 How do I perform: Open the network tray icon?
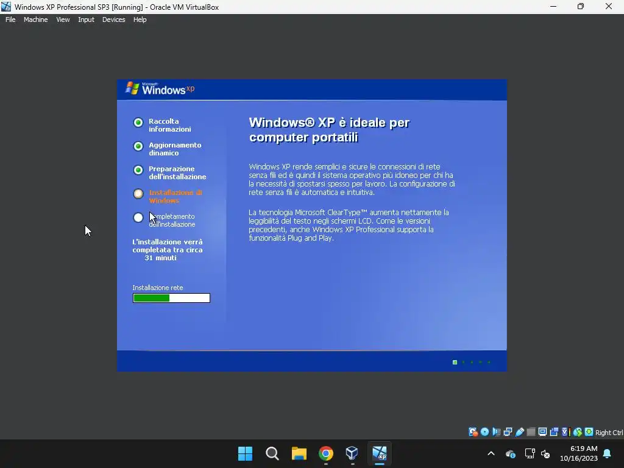click(530, 453)
